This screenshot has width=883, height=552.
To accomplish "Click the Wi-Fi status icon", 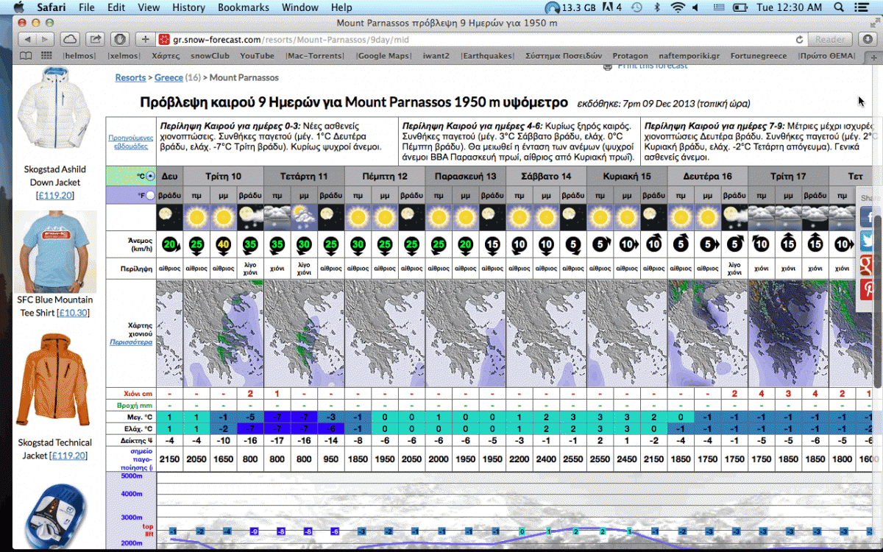I will point(678,7).
